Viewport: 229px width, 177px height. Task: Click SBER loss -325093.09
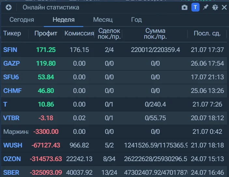point(46,172)
